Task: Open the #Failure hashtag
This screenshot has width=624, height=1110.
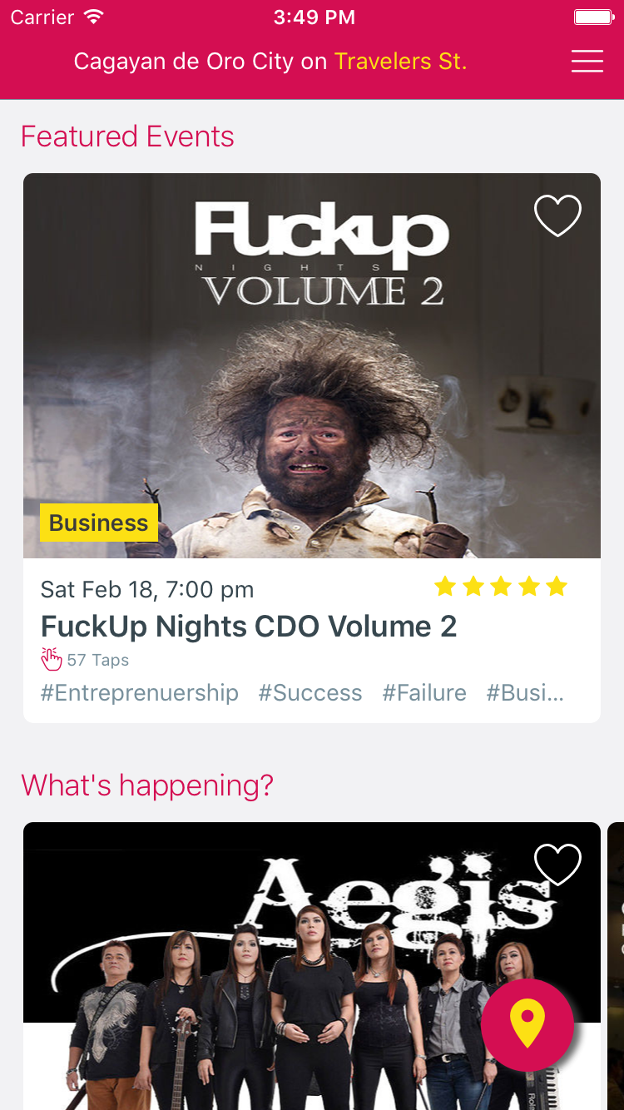Action: pyautogui.click(x=424, y=692)
